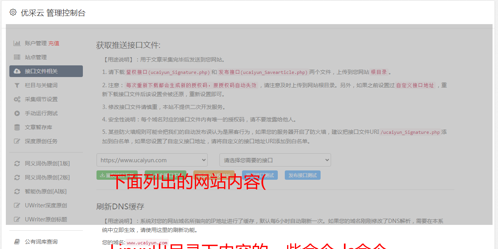Click the cloud upload icon for 接口文件相关
The height and width of the screenshot is (249, 498).
[x=17, y=71]
